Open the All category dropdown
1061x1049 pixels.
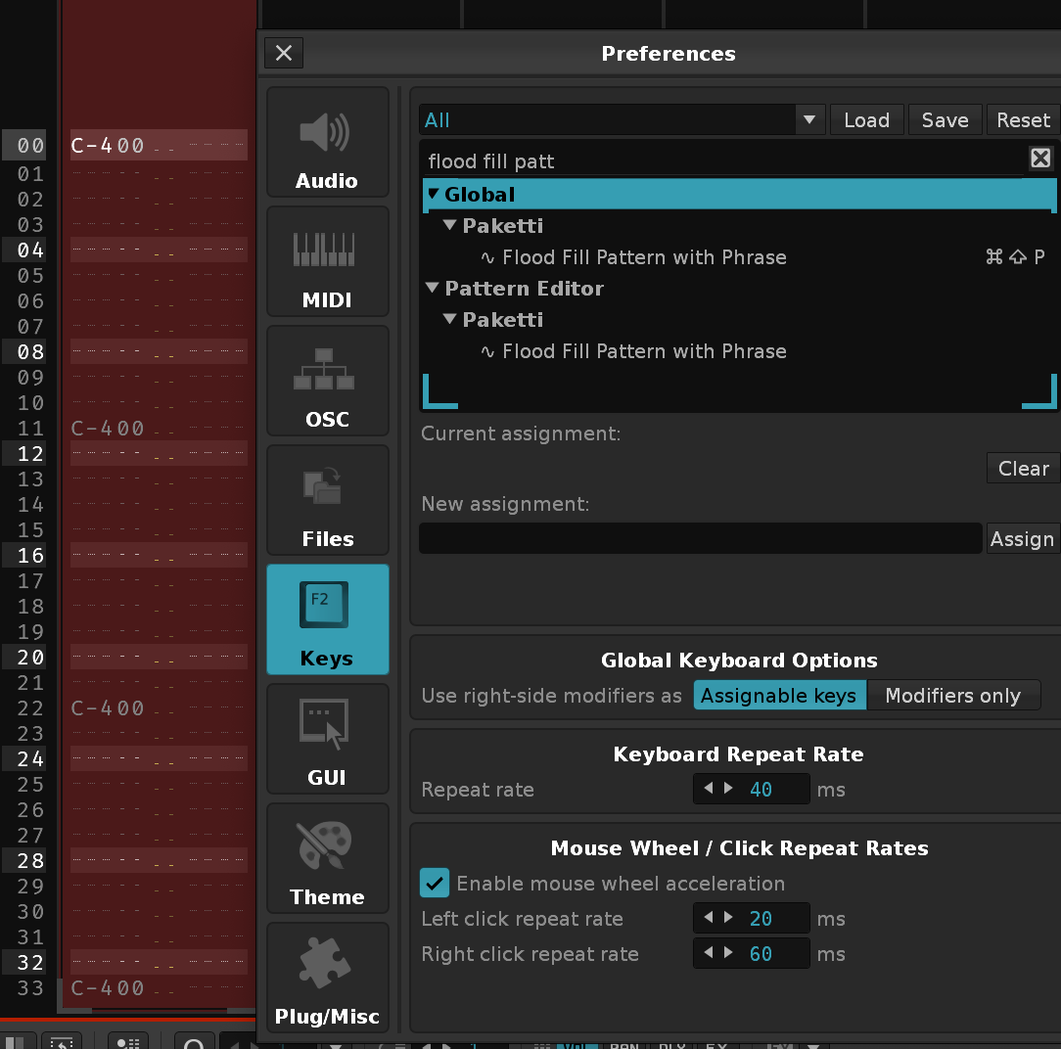(808, 120)
